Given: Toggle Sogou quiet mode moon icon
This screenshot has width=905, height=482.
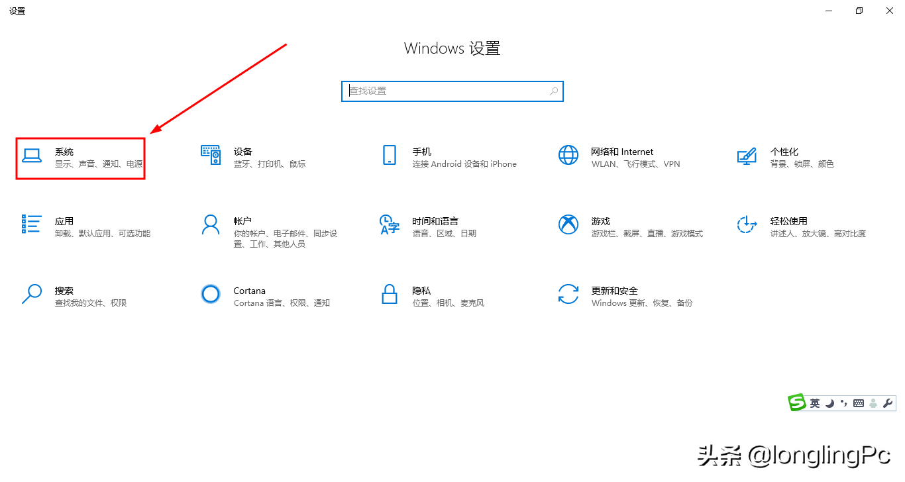Looking at the screenshot, I should pyautogui.click(x=829, y=403).
